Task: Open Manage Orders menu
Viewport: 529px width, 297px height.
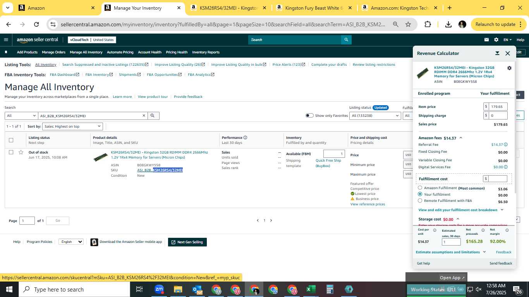Action: pyautogui.click(x=53, y=52)
